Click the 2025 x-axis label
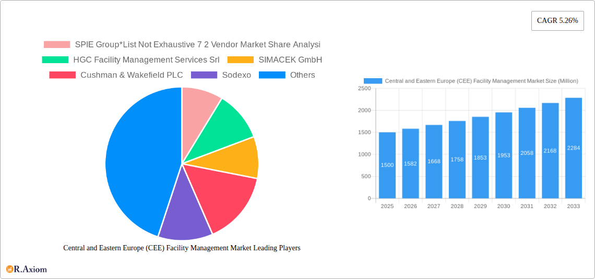595x279 pixels. [387, 206]
